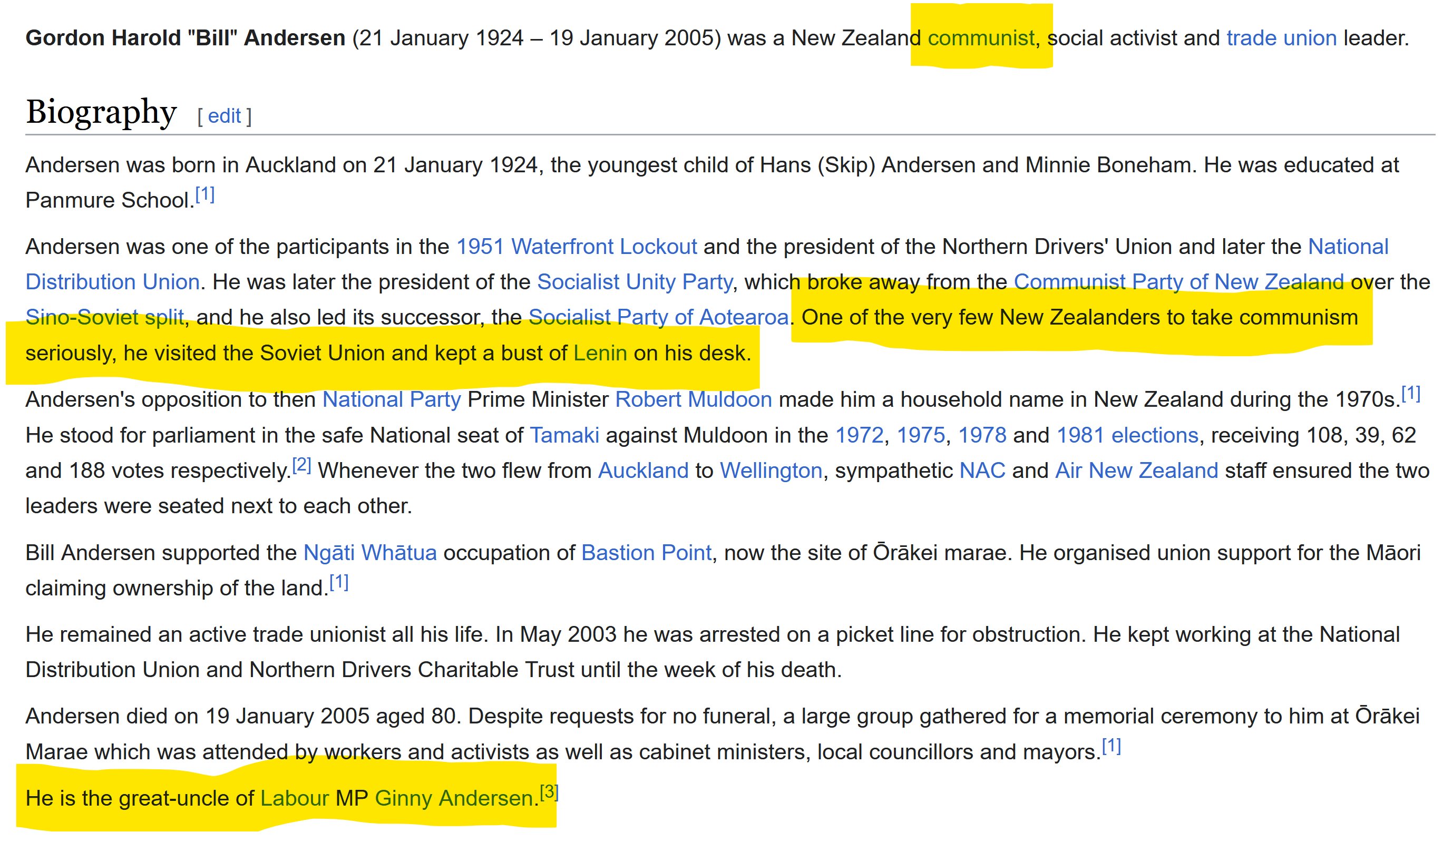The width and height of the screenshot is (1453, 842).
Task: Follow the Sino-Soviet split link
Action: pos(104,317)
